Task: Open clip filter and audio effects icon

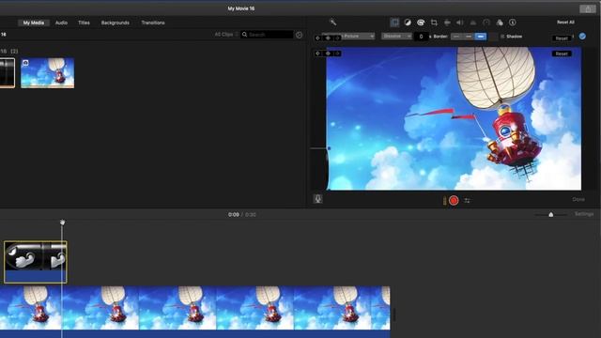Action: [500, 23]
